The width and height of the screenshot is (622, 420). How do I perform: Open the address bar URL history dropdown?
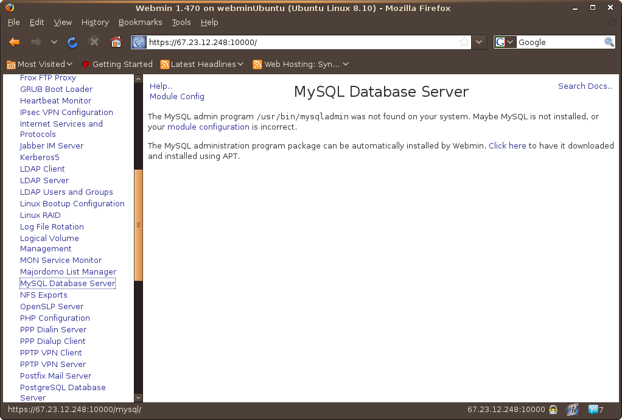pyautogui.click(x=479, y=42)
